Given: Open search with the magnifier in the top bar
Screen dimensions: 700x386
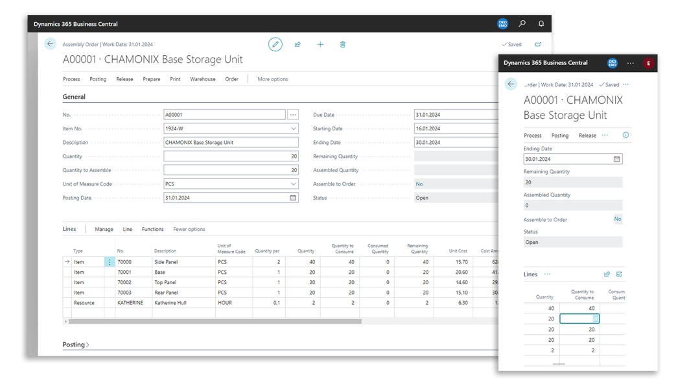Looking at the screenshot, I should [x=522, y=24].
